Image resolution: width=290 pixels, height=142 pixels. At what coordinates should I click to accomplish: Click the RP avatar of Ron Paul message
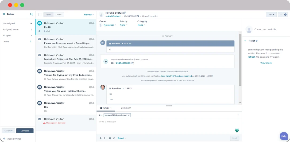pos(103,43)
